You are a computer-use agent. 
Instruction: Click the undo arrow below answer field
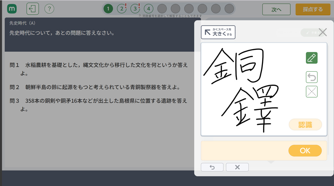(212, 167)
